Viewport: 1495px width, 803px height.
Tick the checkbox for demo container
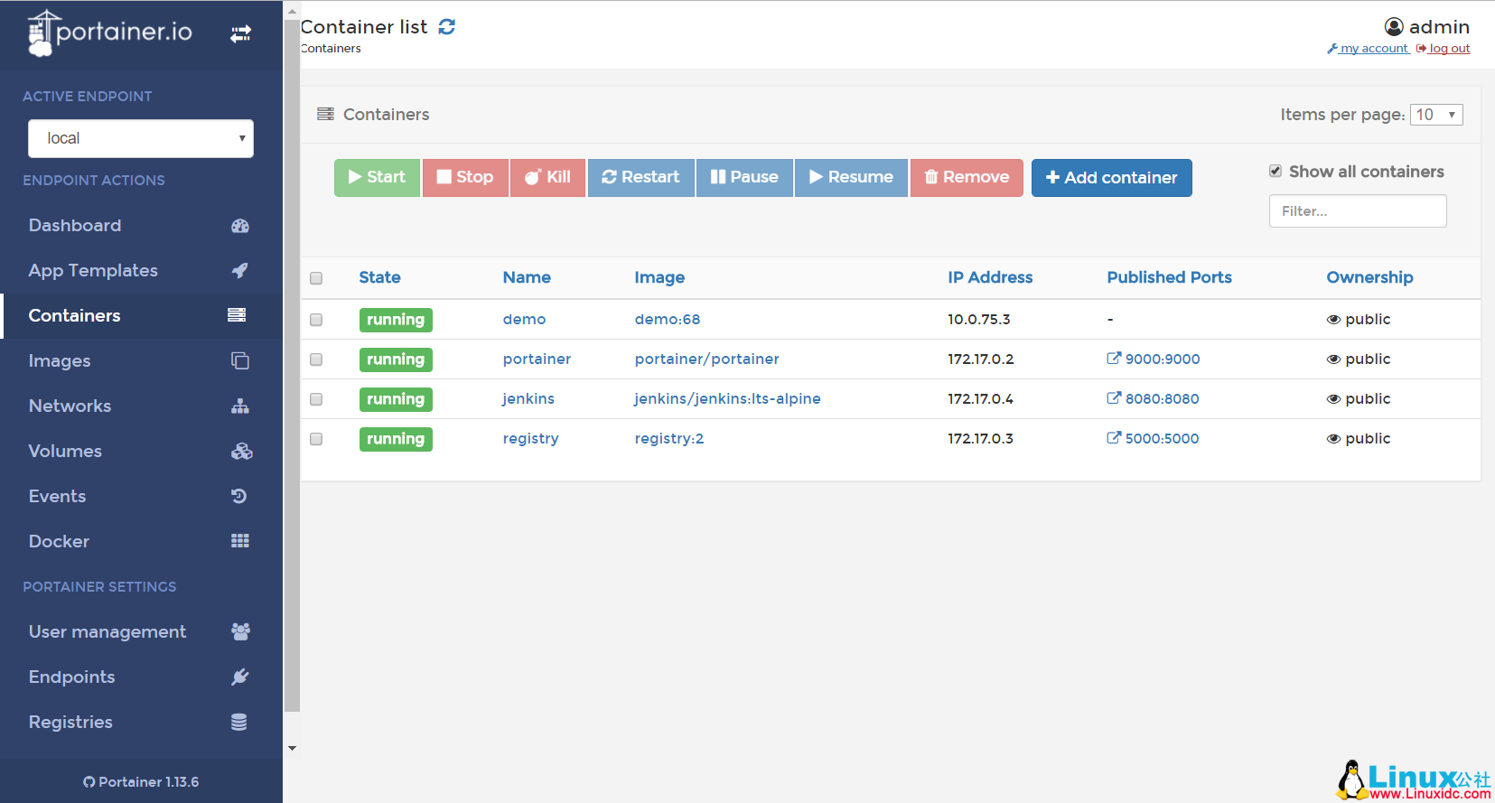click(316, 320)
